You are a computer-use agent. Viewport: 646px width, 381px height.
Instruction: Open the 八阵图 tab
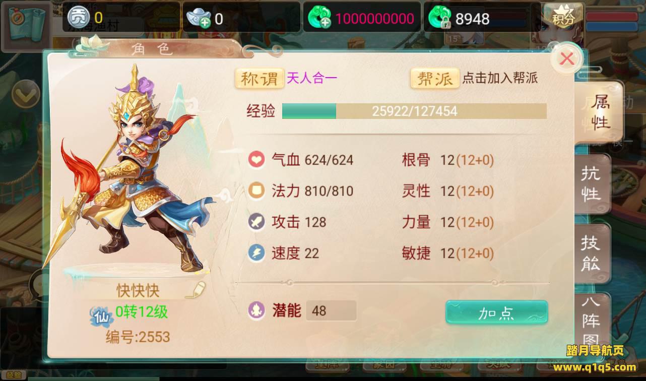(592, 321)
